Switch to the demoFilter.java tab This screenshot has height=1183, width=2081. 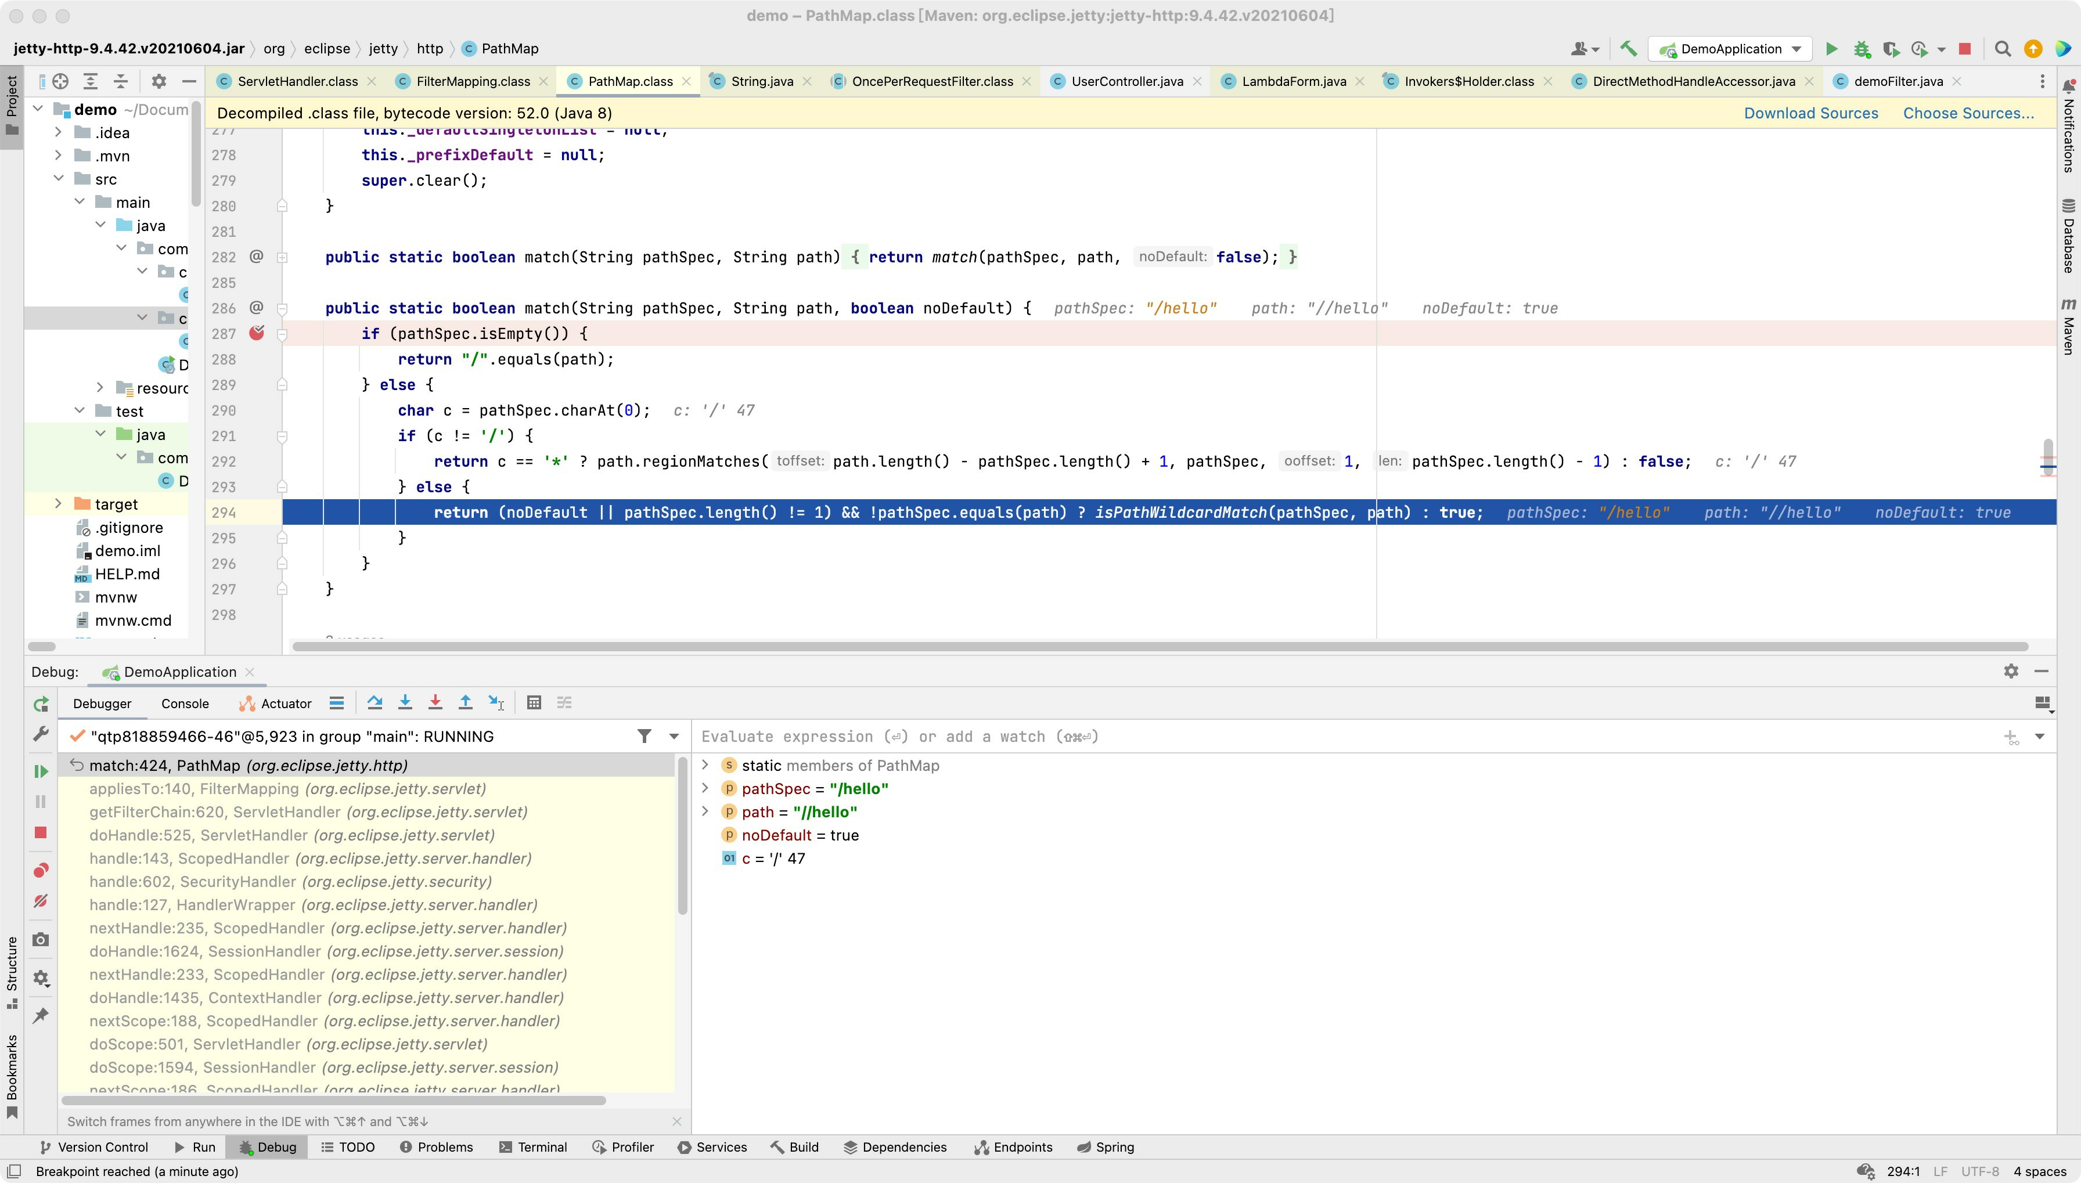(x=1898, y=81)
